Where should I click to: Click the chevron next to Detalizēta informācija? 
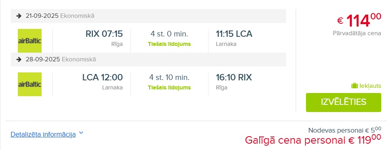[x=81, y=133]
